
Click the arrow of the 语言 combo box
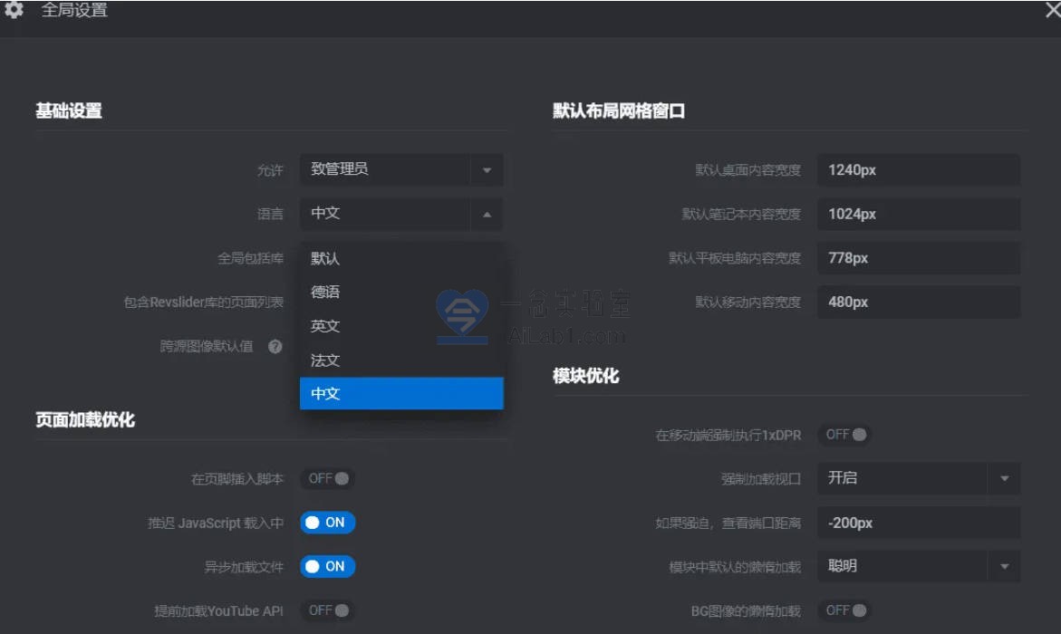(487, 215)
